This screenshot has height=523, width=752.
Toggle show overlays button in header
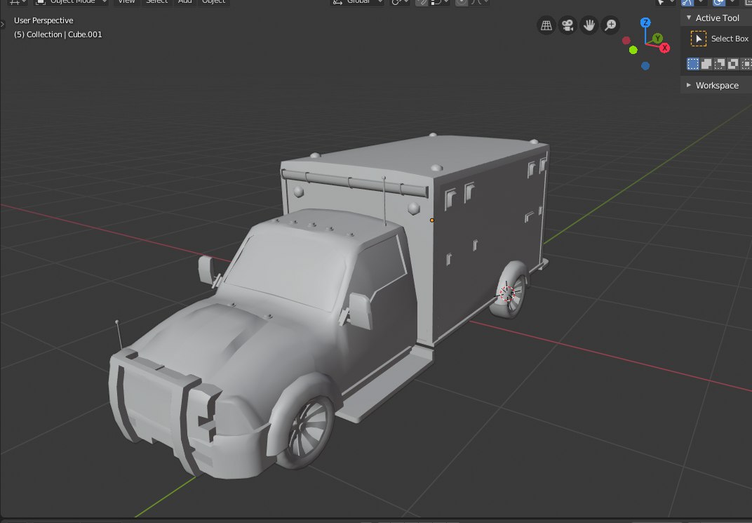(718, 2)
